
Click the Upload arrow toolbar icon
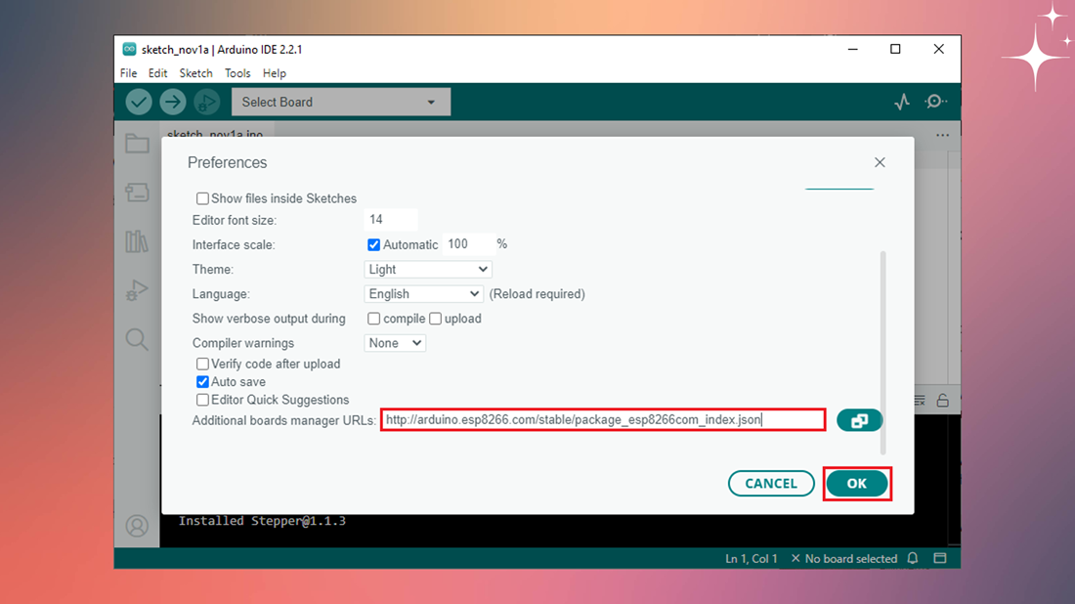(x=173, y=103)
